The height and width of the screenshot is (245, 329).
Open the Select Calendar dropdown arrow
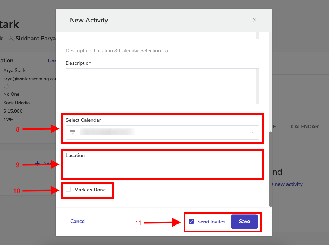click(253, 133)
